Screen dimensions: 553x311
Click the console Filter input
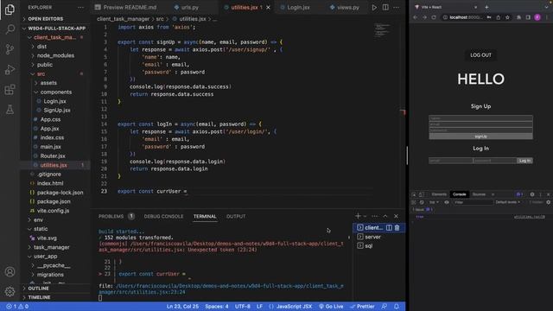pyautogui.click(x=474, y=202)
